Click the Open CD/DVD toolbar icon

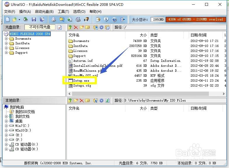click(x=26, y=20)
